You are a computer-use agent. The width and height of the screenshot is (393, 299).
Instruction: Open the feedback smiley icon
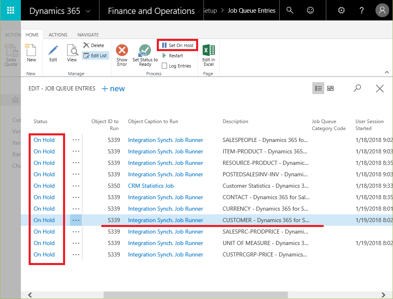click(310, 10)
